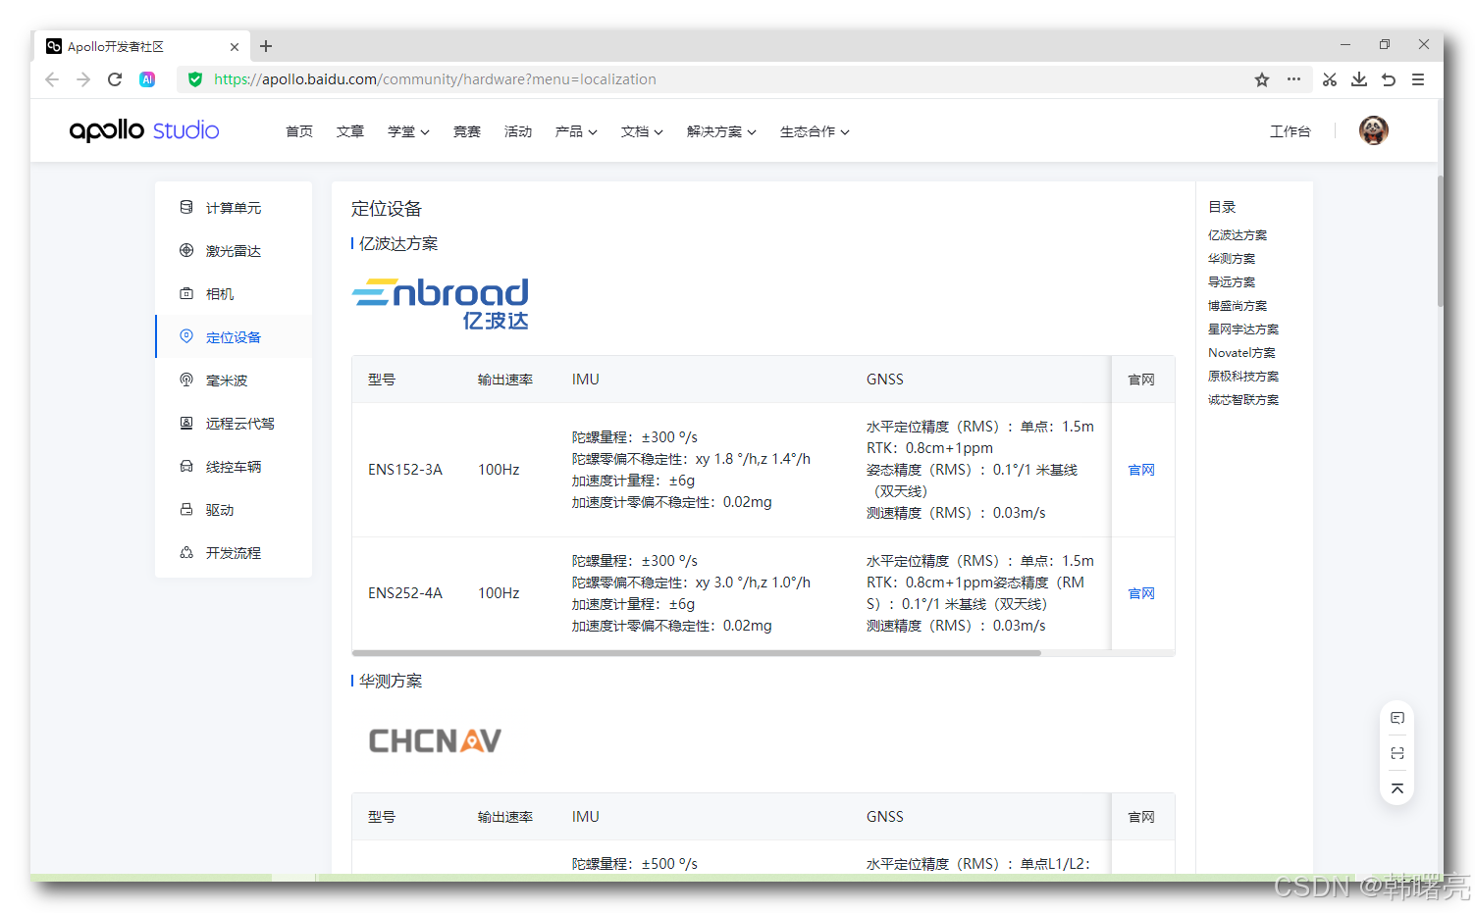Open 官网 link for ENS152-3A

(1141, 470)
